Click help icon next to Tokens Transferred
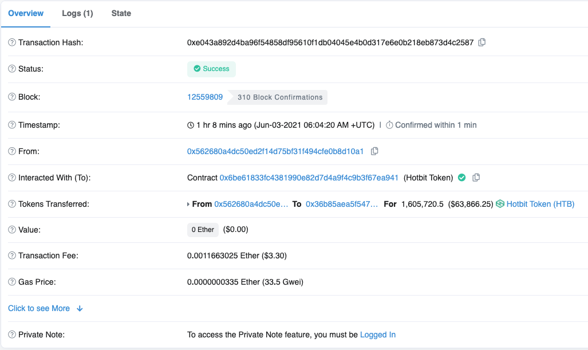Image resolution: width=588 pixels, height=350 pixels. click(12, 205)
